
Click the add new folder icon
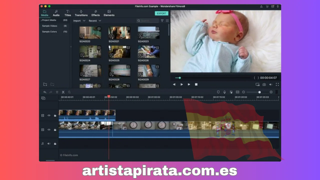pyautogui.click(x=45, y=84)
